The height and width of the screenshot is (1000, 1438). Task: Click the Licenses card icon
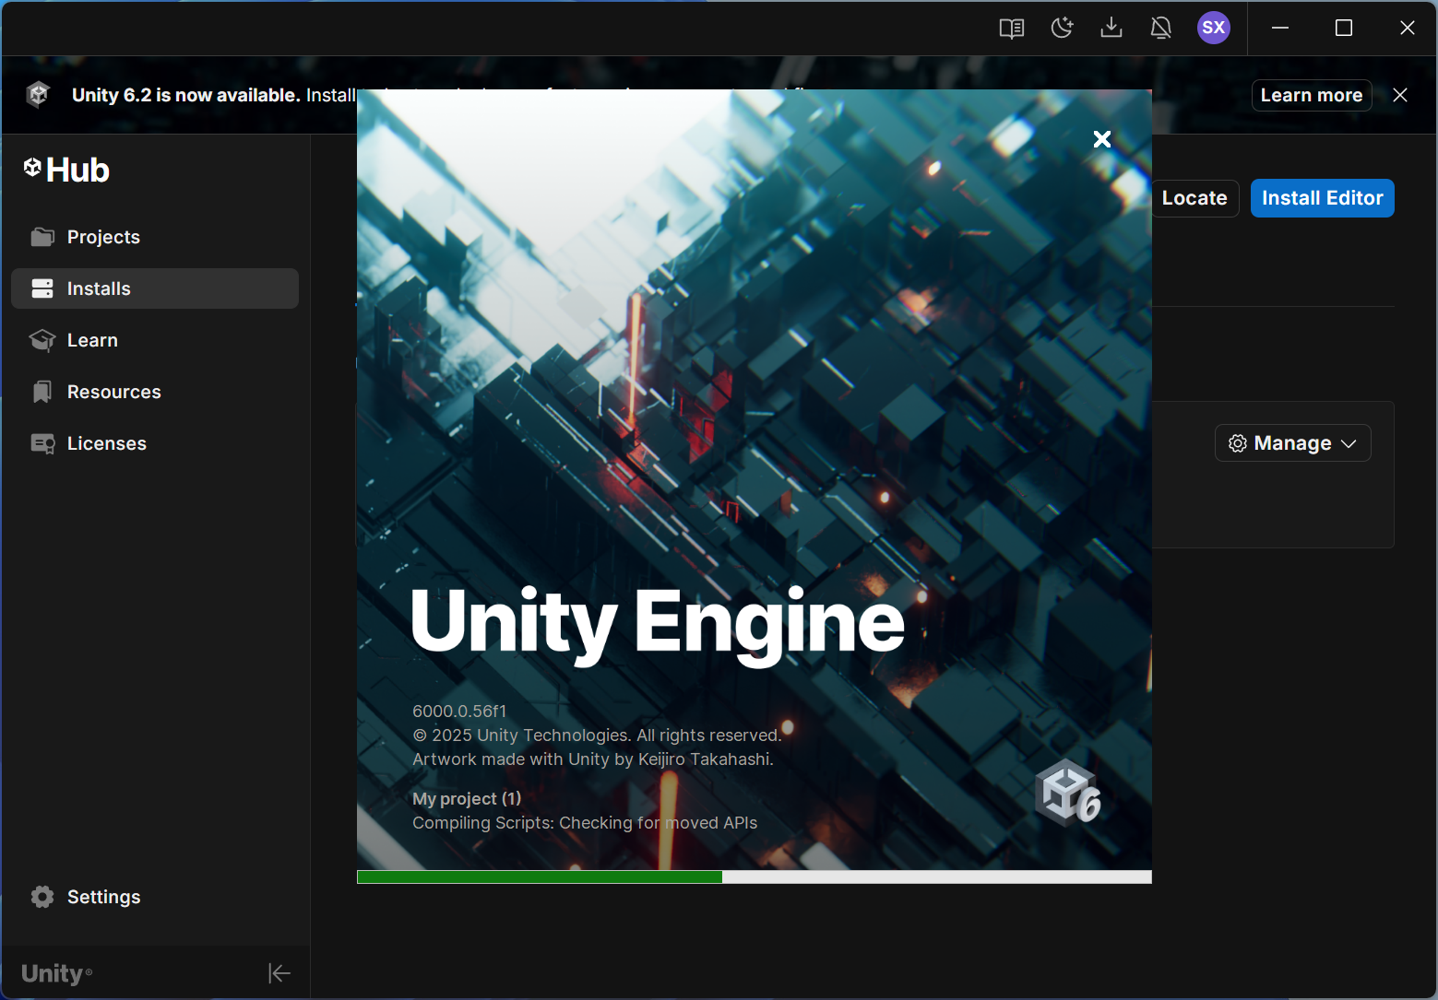pyautogui.click(x=42, y=443)
